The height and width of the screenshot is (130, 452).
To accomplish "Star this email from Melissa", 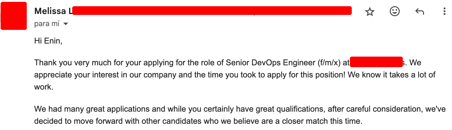I will 370,12.
